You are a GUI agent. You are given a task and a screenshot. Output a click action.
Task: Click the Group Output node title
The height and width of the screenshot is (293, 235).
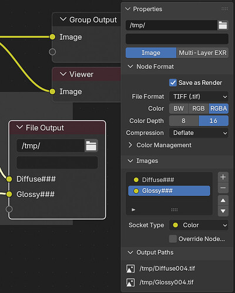[93, 20]
